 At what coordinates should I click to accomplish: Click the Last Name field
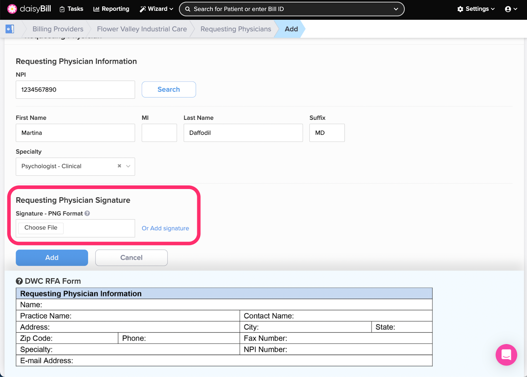[243, 133]
